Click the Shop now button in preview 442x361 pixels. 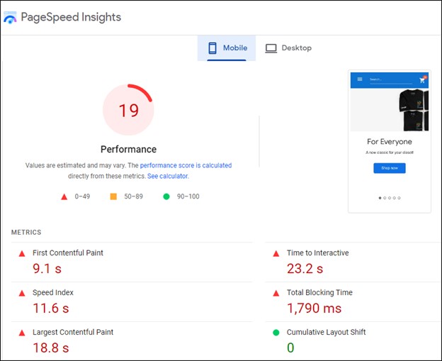[x=390, y=168]
